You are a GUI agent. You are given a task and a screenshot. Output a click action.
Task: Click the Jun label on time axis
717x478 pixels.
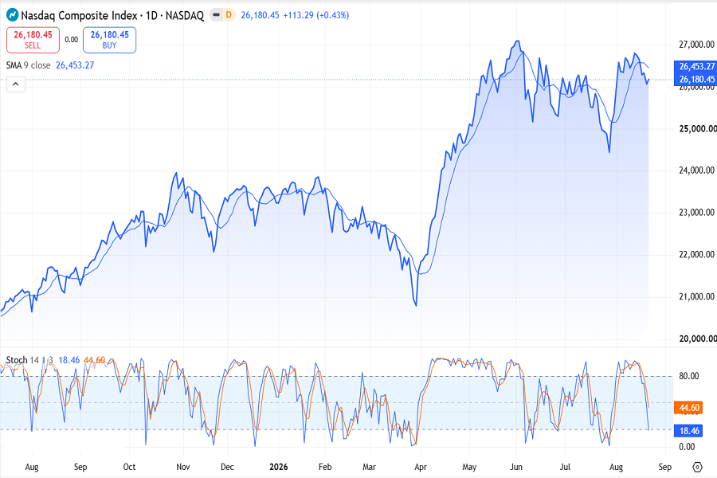coord(516,467)
